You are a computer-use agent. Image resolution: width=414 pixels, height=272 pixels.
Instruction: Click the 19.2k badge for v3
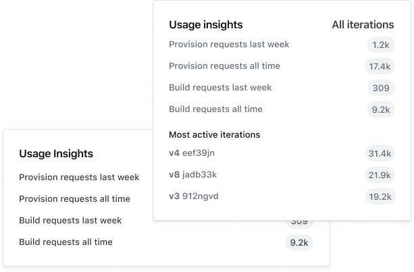point(378,197)
